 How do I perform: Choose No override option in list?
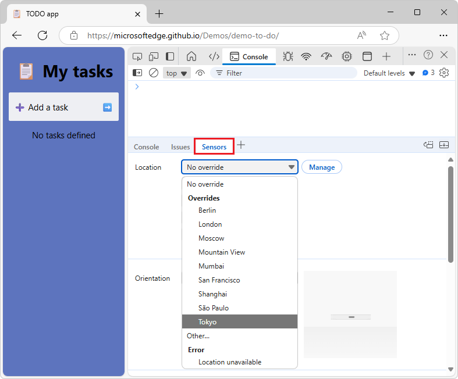pyautogui.click(x=240, y=184)
